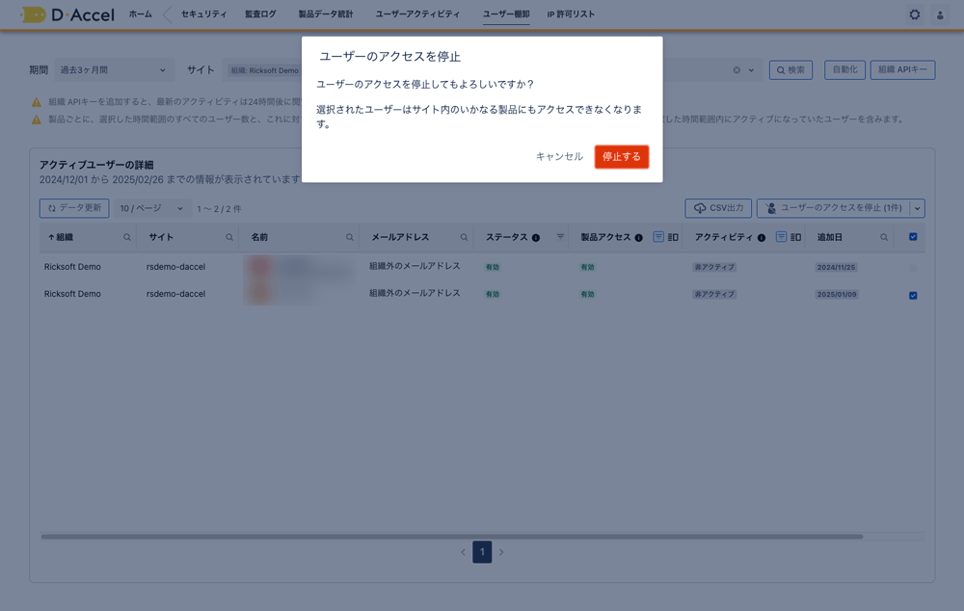Image resolution: width=964 pixels, height=611 pixels.
Task: Click the 検索 button
Action: pyautogui.click(x=790, y=70)
